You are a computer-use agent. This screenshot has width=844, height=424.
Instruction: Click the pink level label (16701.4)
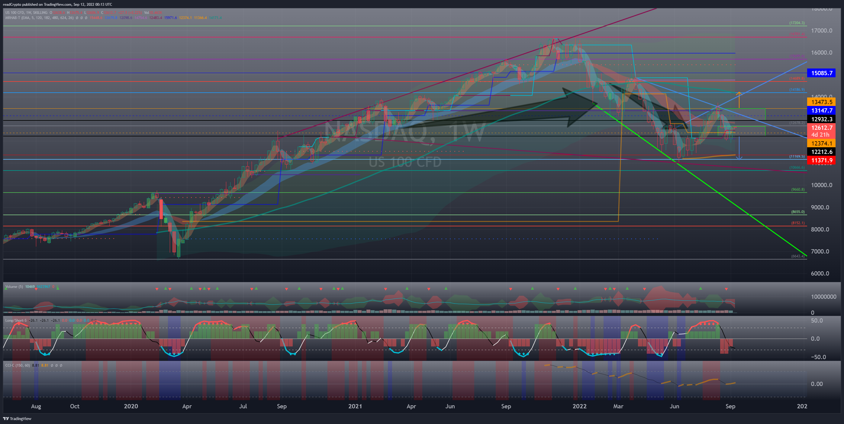click(797, 34)
